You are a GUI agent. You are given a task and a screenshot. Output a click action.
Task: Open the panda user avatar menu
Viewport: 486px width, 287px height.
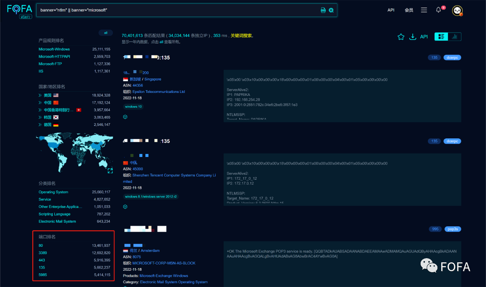(x=457, y=11)
